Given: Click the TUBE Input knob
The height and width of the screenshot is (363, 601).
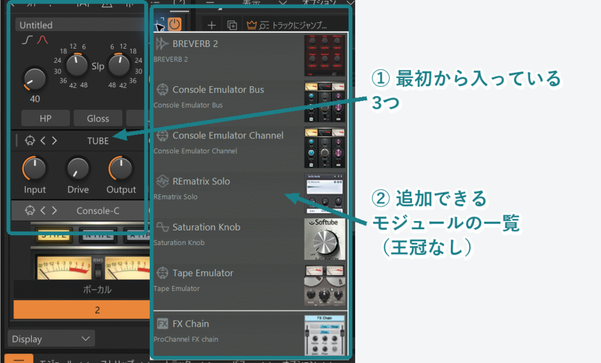Looking at the screenshot, I should click(x=35, y=168).
